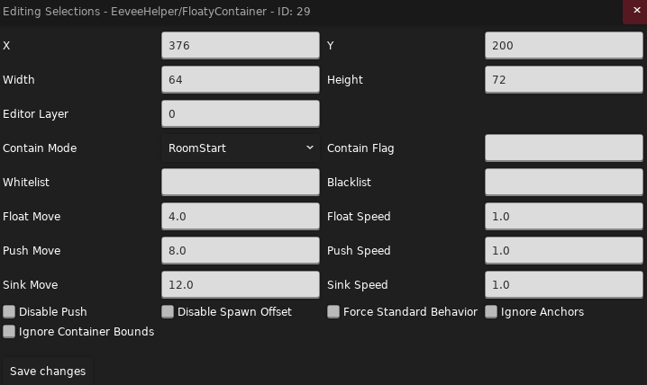Select the Sink Move value field

241,284
